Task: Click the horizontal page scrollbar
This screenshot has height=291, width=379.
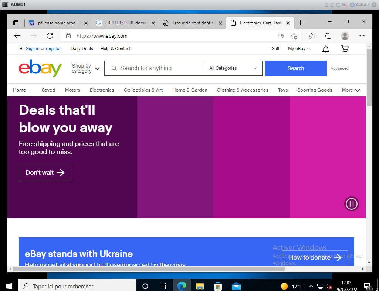Action: (148, 269)
